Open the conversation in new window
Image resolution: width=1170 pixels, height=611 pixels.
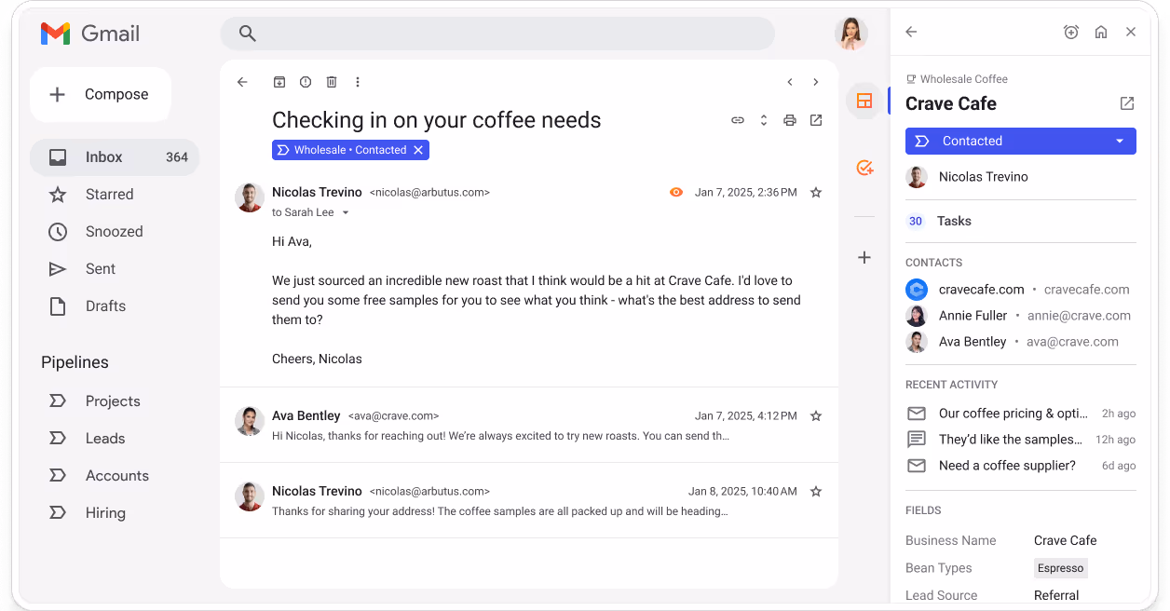pos(815,120)
